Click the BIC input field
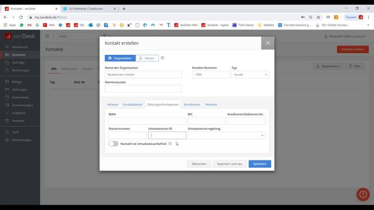Viewport: 374px width, 210px height. click(206, 121)
